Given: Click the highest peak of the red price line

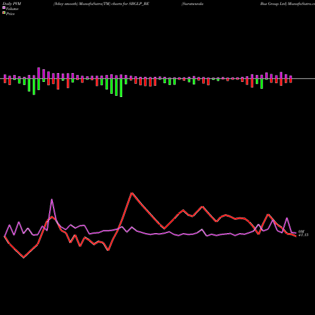Looking at the screenshot, I should pos(132,193).
